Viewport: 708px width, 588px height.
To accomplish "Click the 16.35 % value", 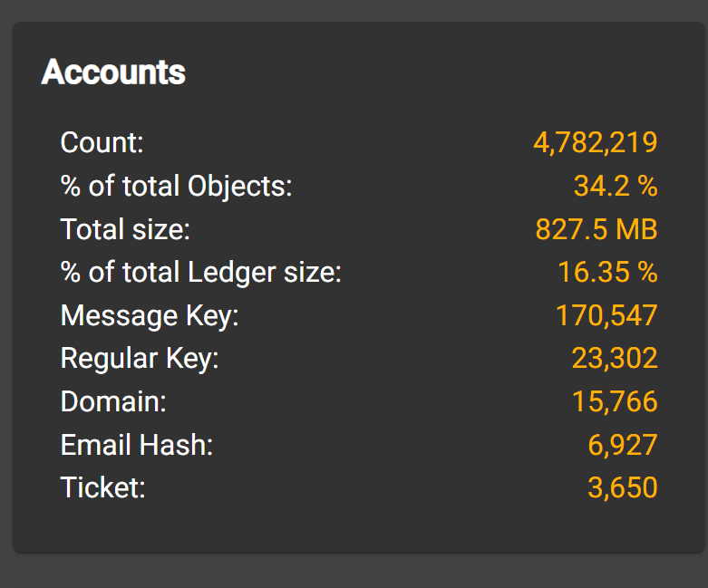I will (x=607, y=272).
